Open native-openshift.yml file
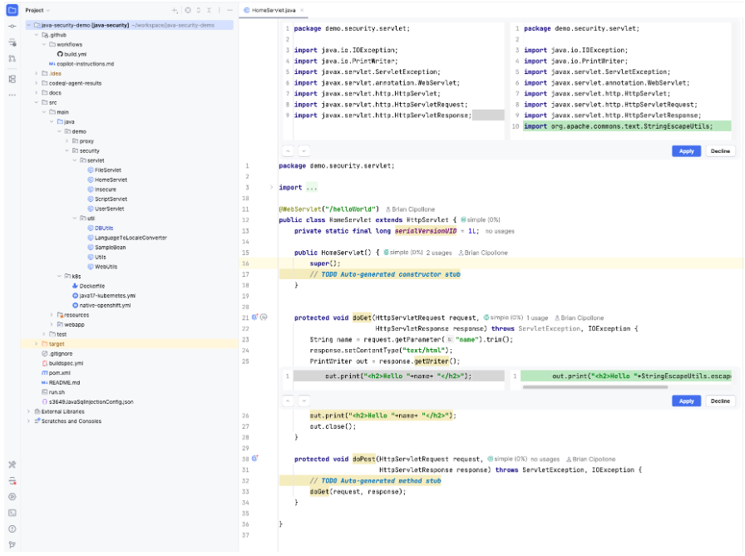Image resolution: width=745 pixels, height=556 pixels. 101,305
